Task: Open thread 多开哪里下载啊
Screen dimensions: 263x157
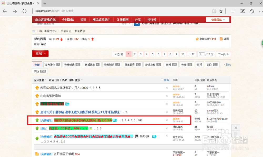Action: pyautogui.click(x=64, y=154)
